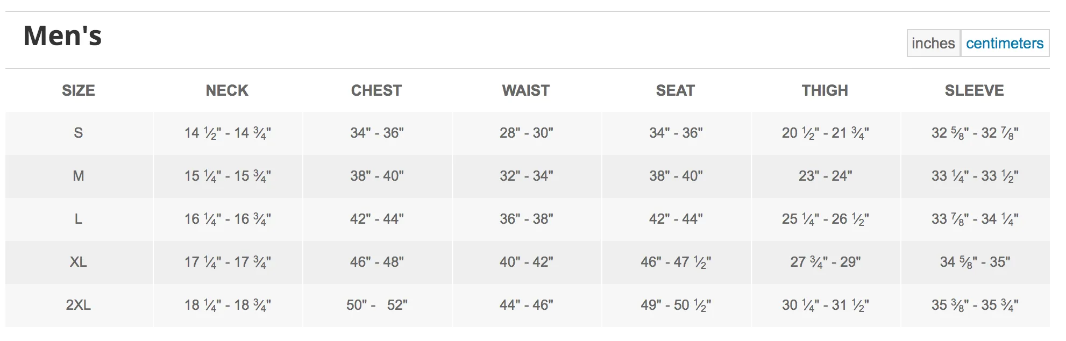Select the XL size row label
1066x341 pixels.
[79, 262]
